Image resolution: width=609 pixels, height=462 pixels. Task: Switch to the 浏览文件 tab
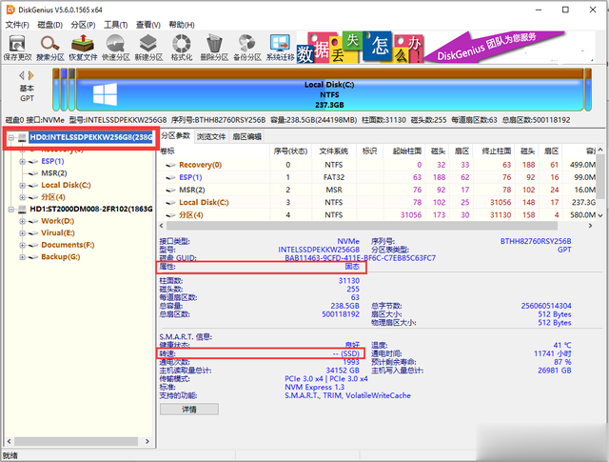[x=211, y=136]
